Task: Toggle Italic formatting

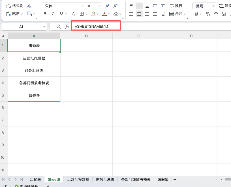Action: point(53,14)
